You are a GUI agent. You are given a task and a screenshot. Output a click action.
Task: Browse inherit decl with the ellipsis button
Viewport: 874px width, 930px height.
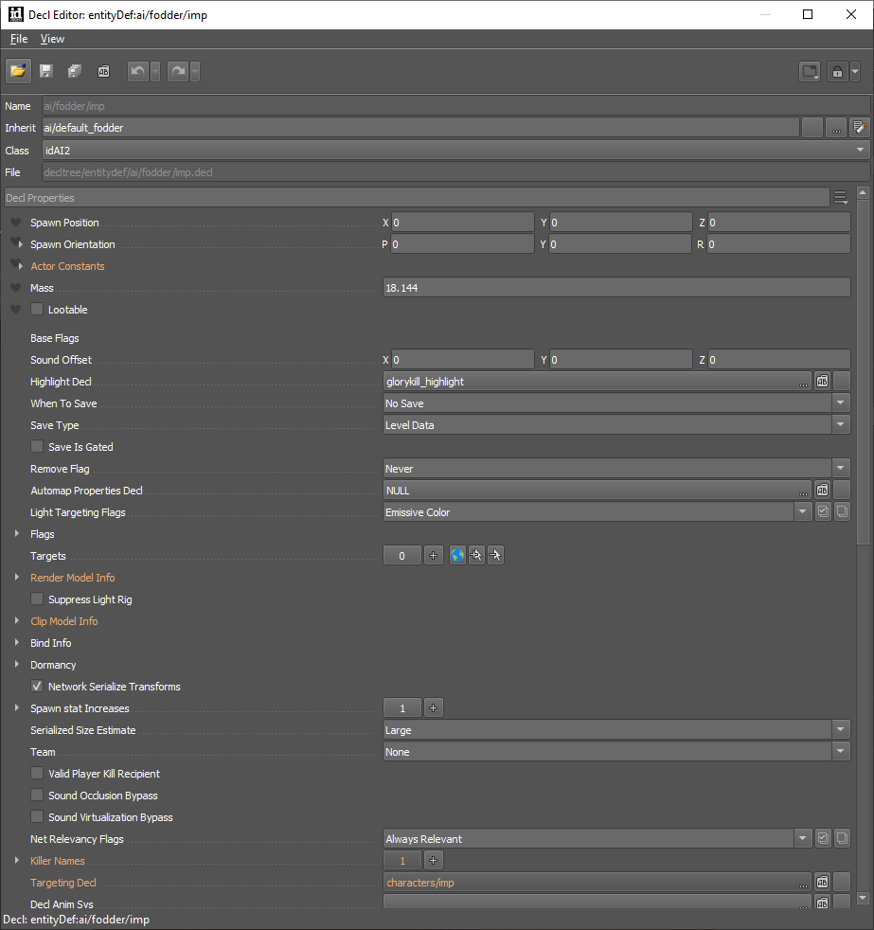pyautogui.click(x=836, y=128)
